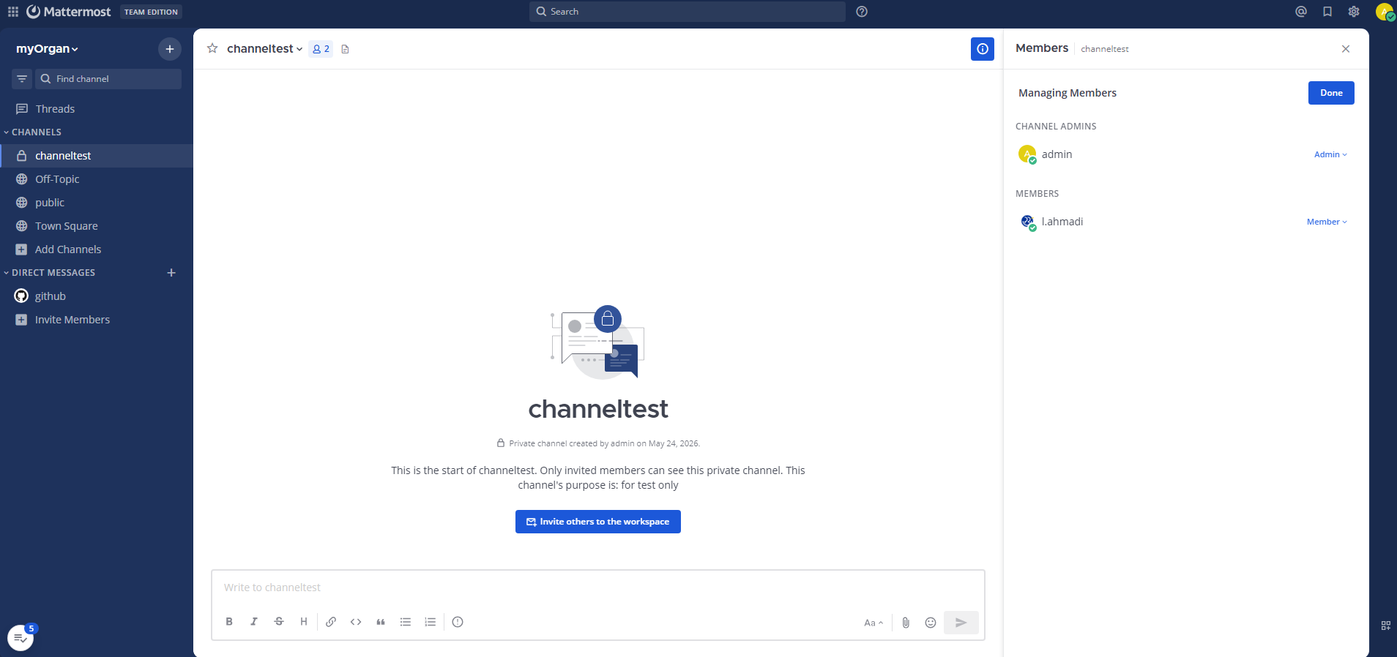This screenshot has width=1397, height=657.
Task: Insert code formatting
Action: point(356,622)
